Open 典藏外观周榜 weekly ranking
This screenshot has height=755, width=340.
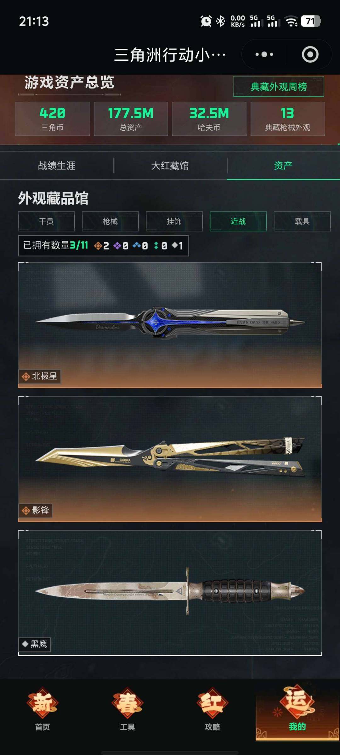pos(279,87)
